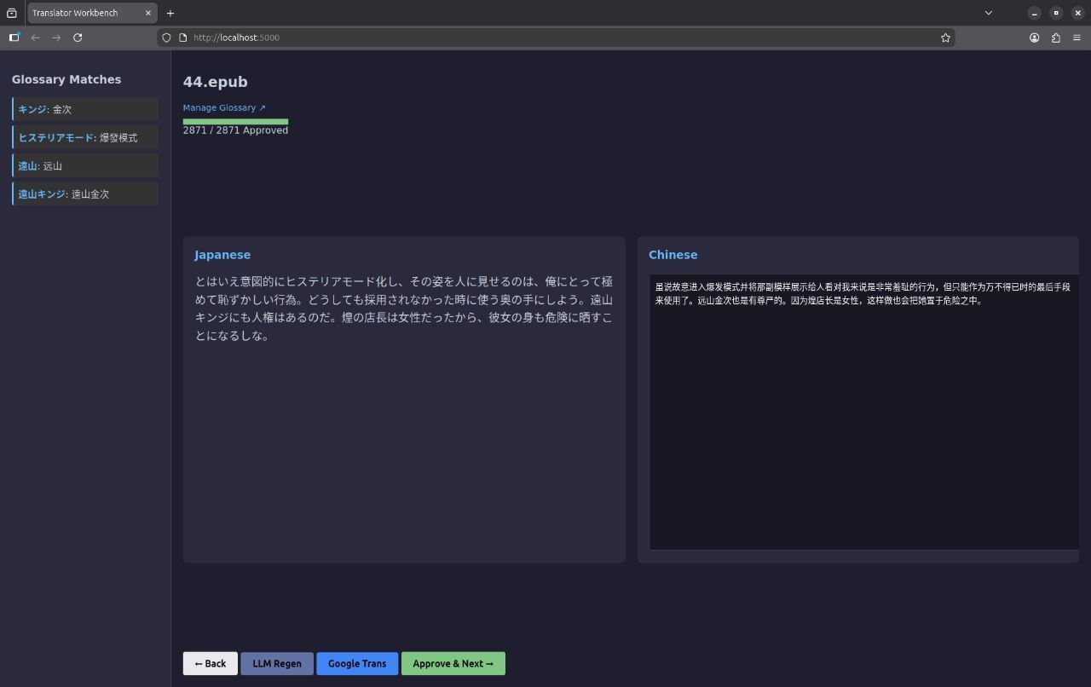Open the extensions puzzle icon
1091x687 pixels.
click(1056, 38)
